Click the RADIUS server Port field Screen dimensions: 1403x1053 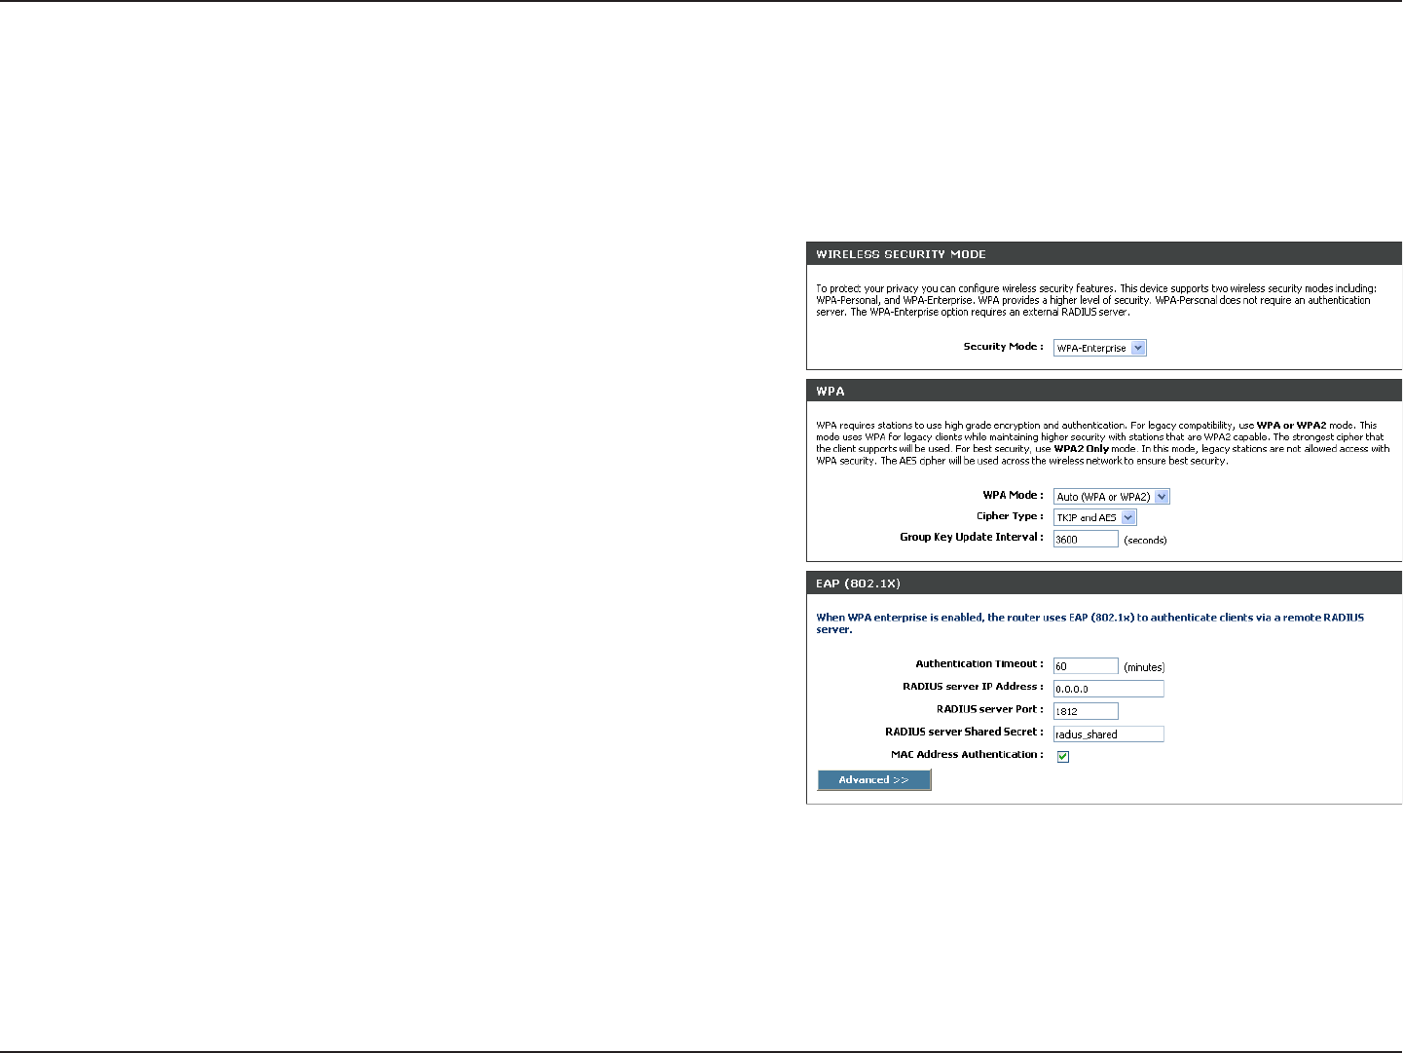1086,711
